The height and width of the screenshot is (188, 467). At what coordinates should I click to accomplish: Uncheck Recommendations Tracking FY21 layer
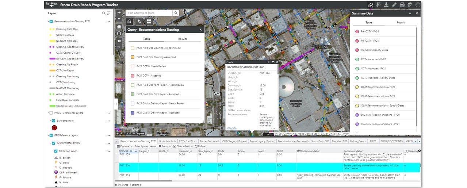coord(51,22)
